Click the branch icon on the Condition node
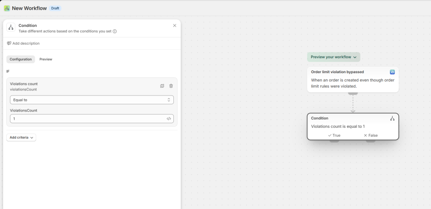Screen dimensions: 431x209 click(x=392, y=119)
